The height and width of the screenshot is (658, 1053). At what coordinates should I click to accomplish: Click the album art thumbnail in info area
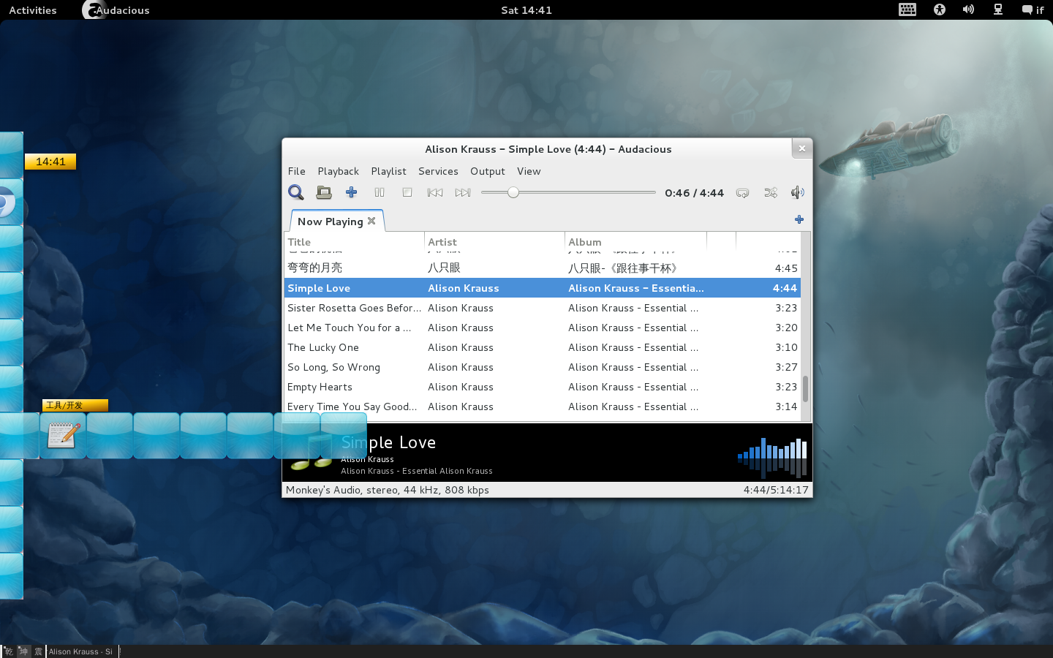(x=311, y=452)
